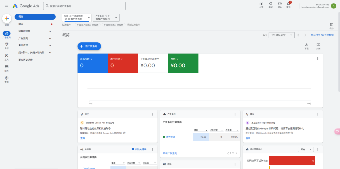Open the 选择广告系列 dropdown
The height and width of the screenshot is (169, 340).
[106, 18]
